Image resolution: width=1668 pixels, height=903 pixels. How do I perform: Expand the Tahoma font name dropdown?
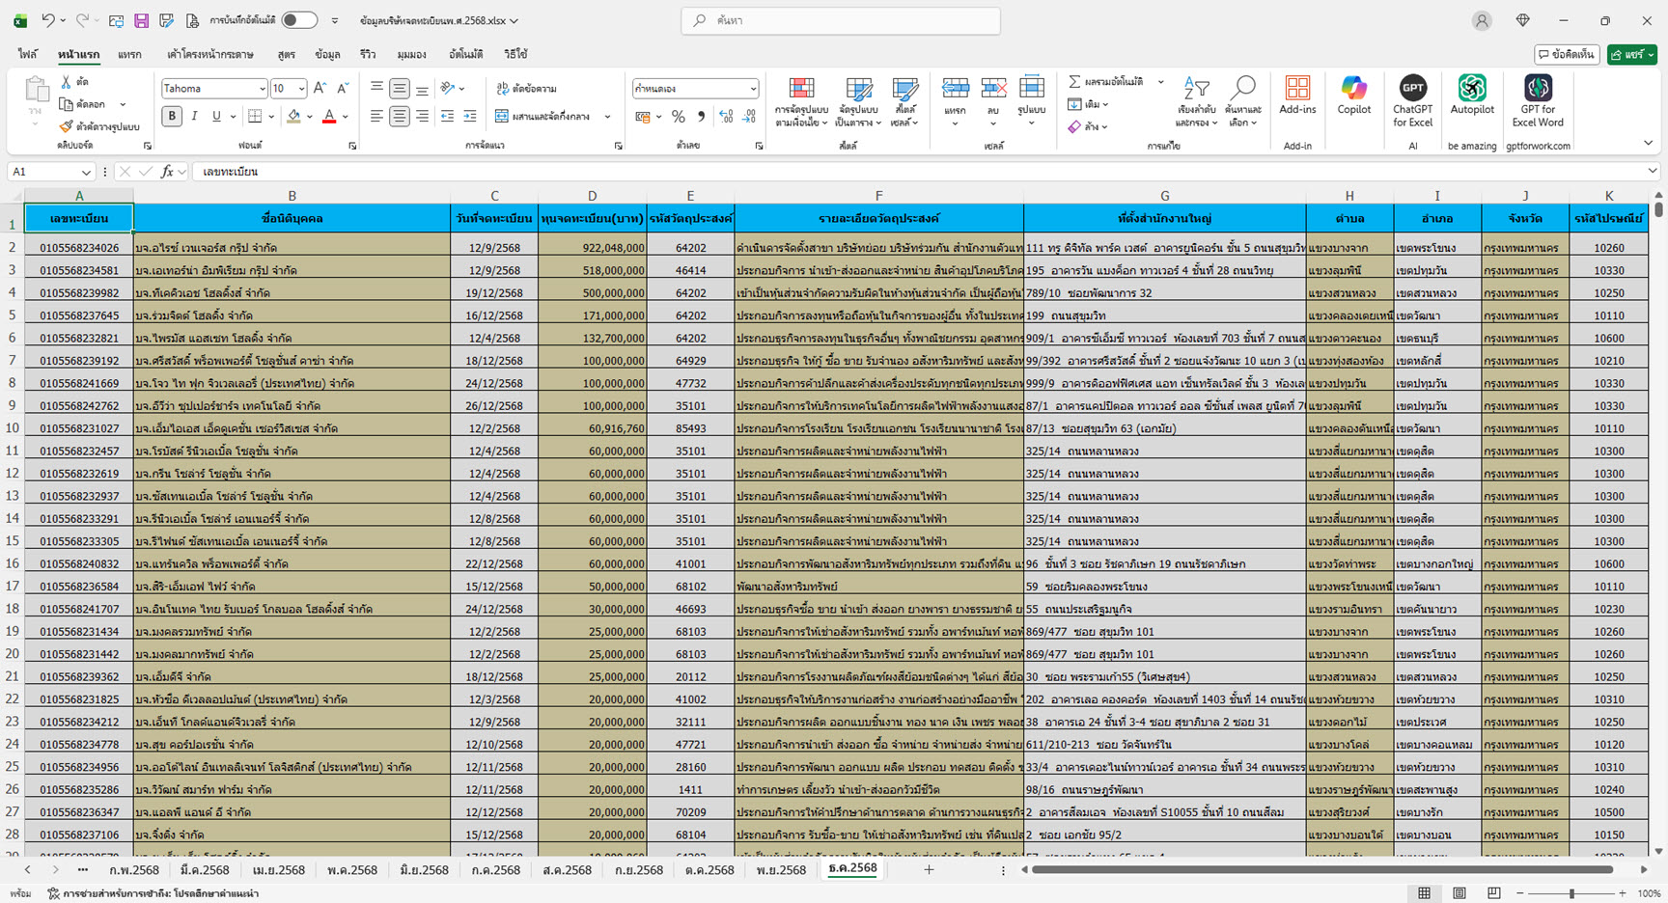click(x=262, y=89)
